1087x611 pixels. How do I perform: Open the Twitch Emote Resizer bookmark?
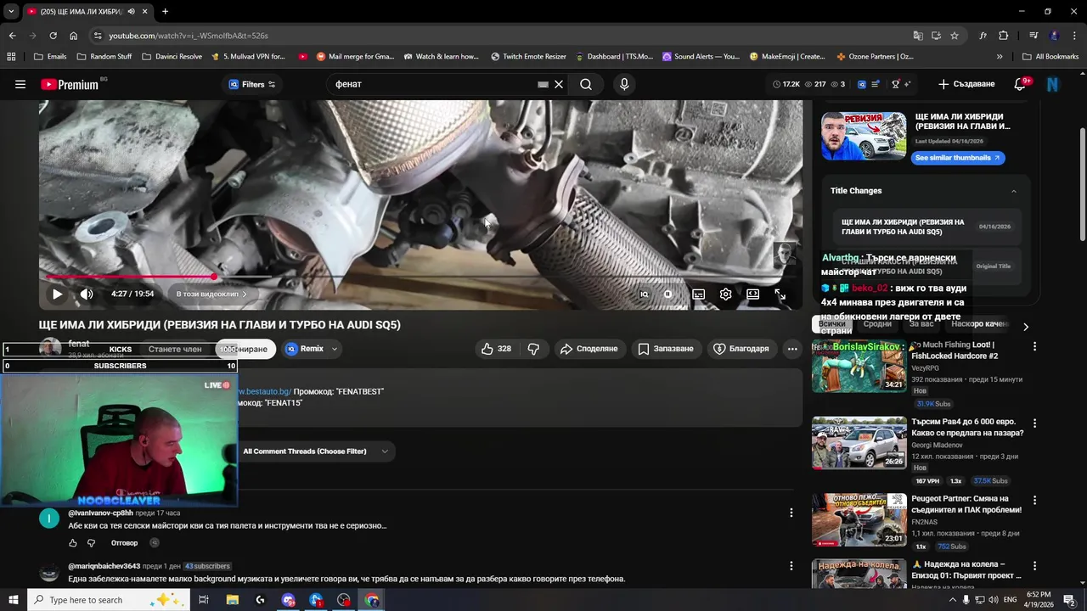pos(528,57)
